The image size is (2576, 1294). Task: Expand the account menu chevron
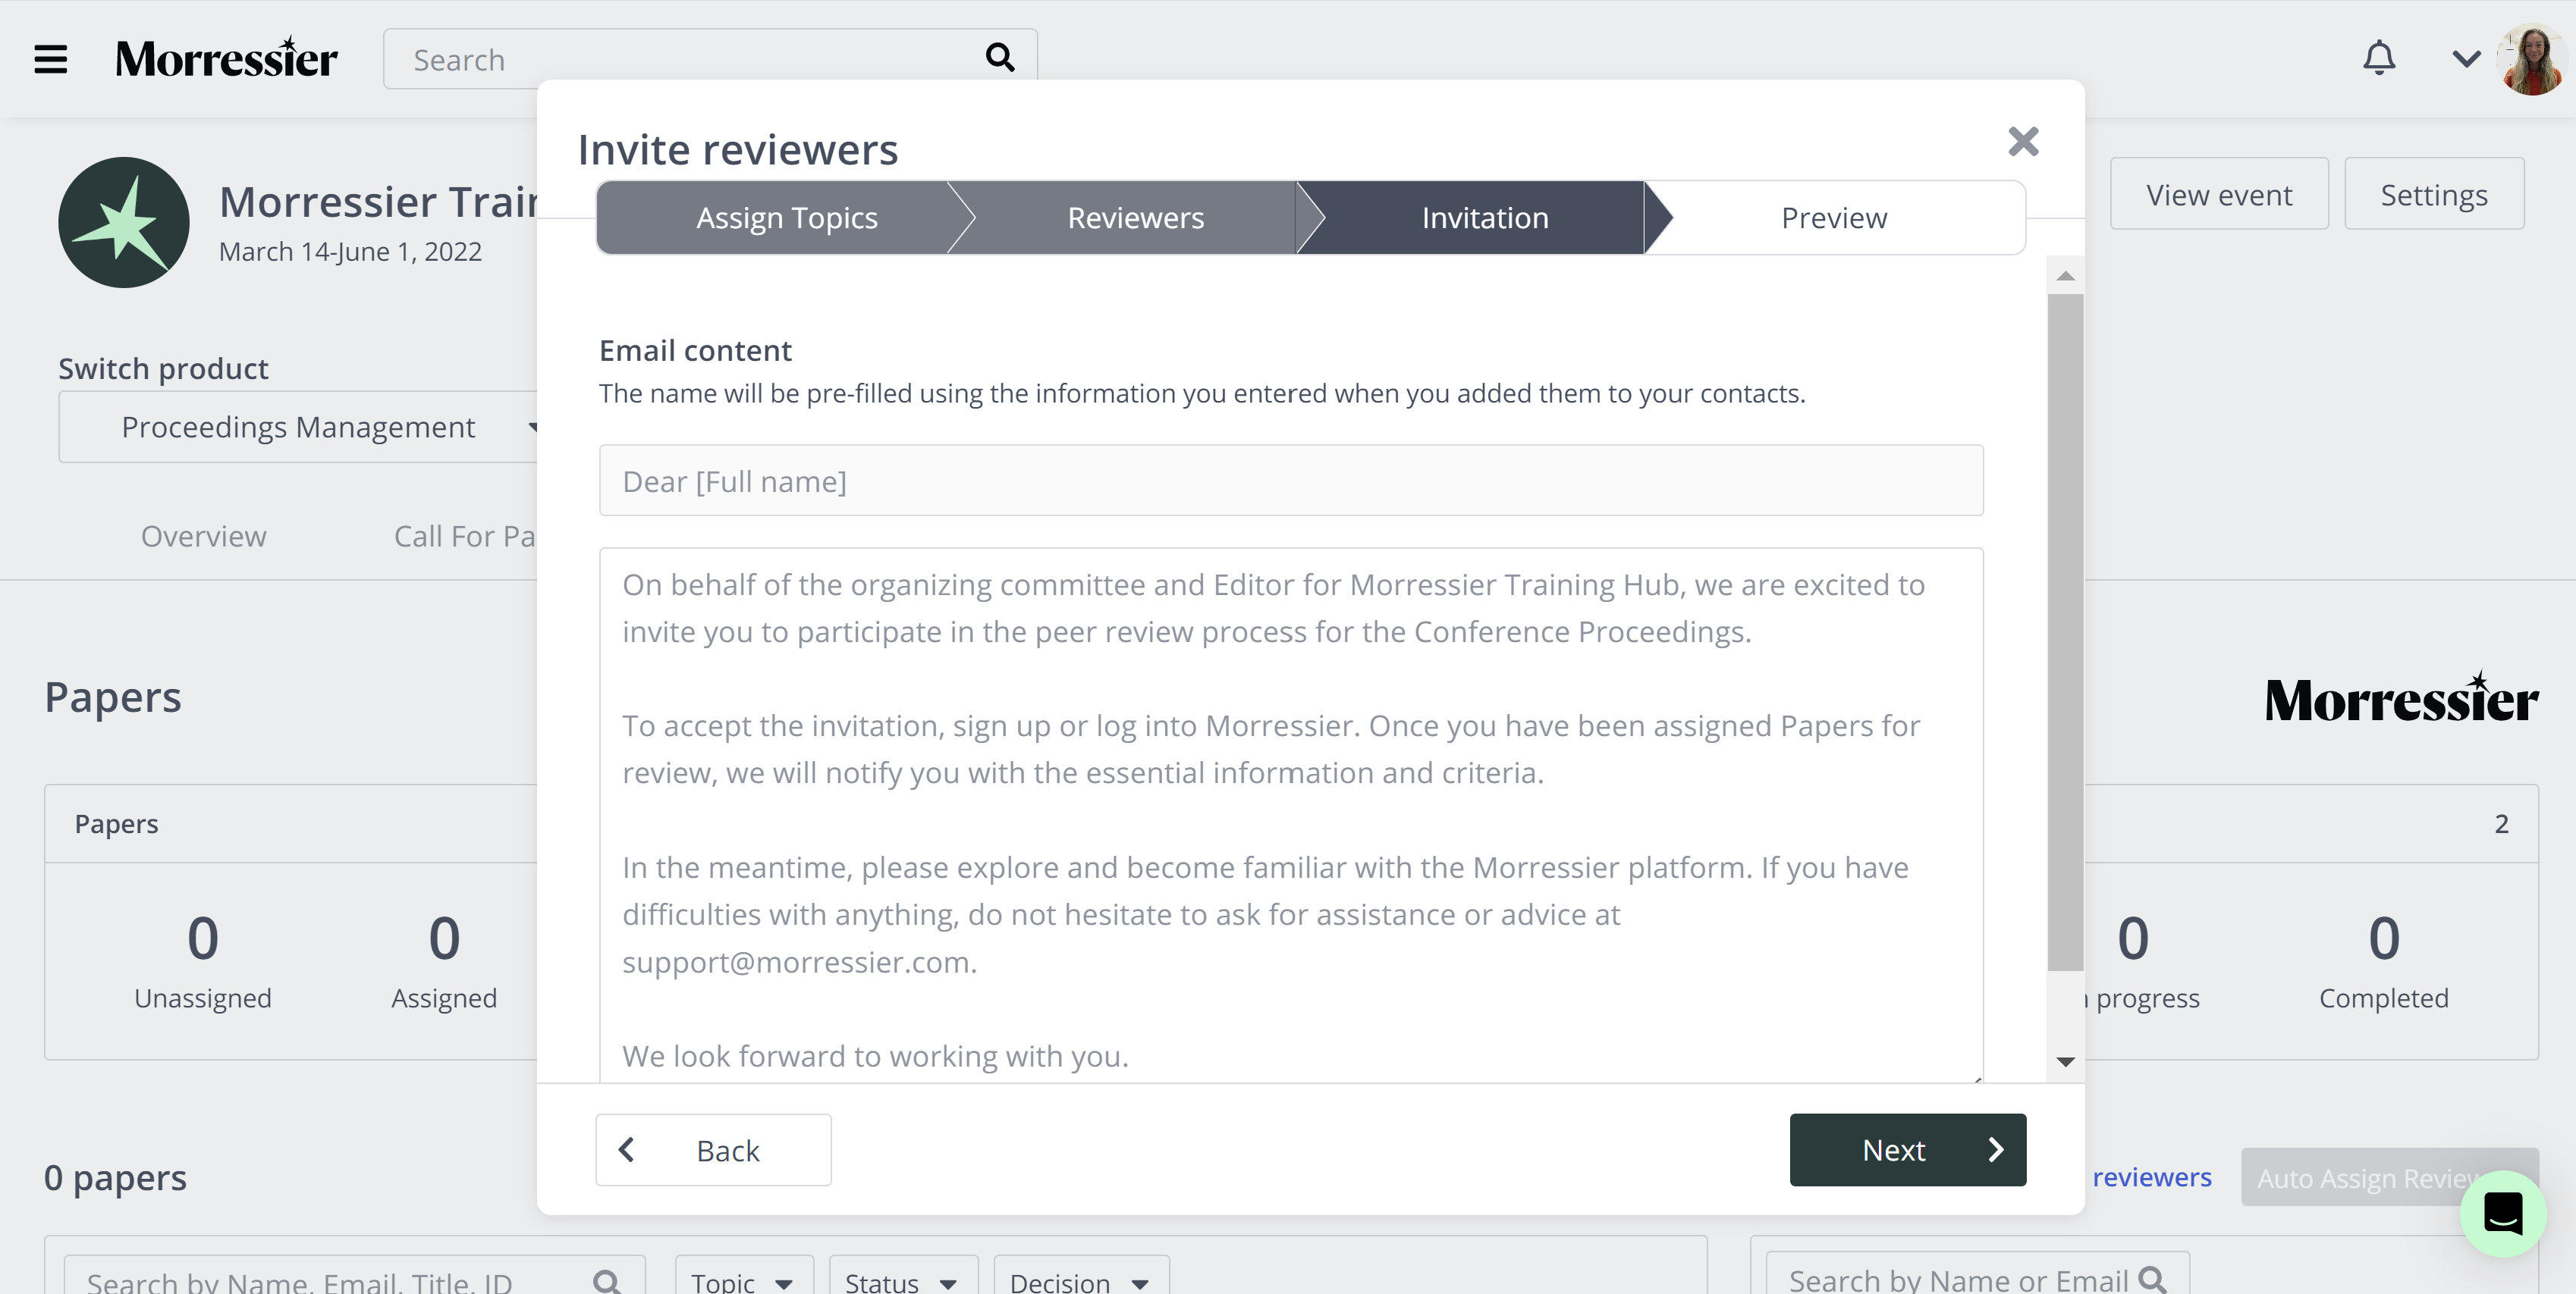[2466, 59]
